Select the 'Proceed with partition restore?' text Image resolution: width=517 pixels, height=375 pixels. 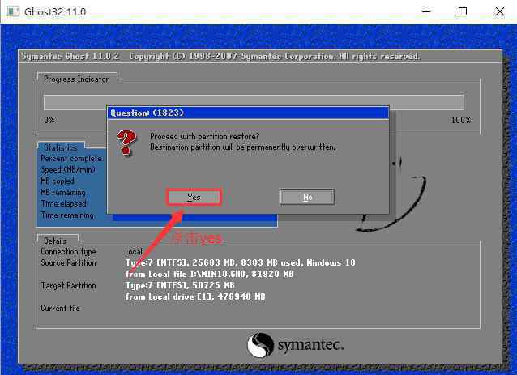(205, 136)
